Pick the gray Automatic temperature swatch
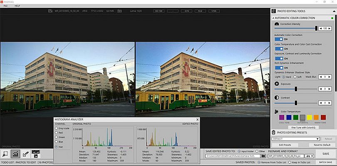 (x=302, y=118)
